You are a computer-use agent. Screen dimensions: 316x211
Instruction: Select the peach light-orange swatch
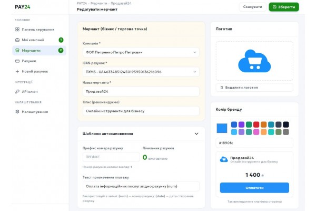tap(264, 132)
